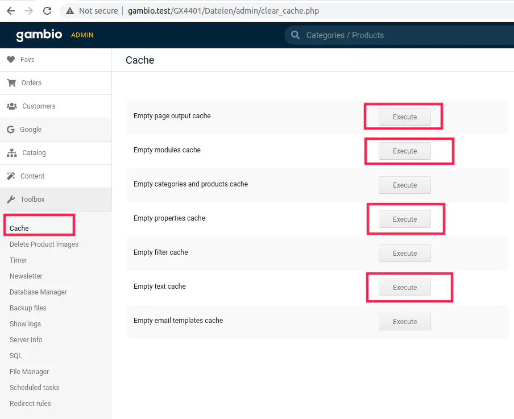Screen dimensions: 514x419
Task: Click the gambio admin logo
Action: 55,35
